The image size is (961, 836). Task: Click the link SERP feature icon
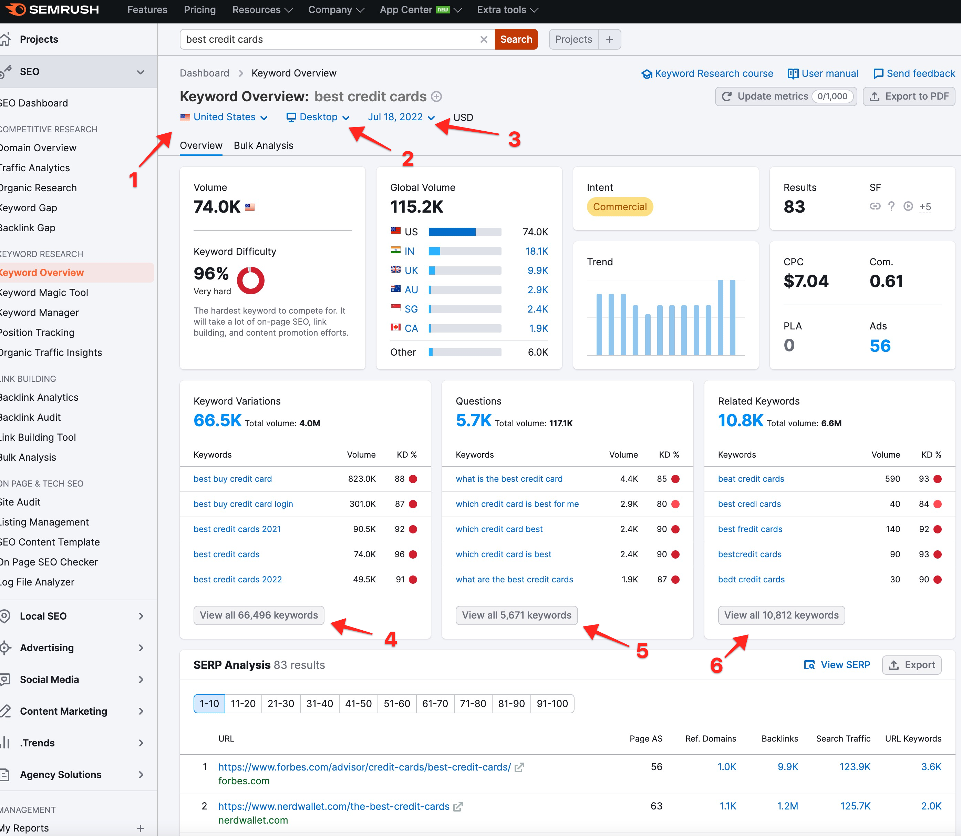pos(875,206)
